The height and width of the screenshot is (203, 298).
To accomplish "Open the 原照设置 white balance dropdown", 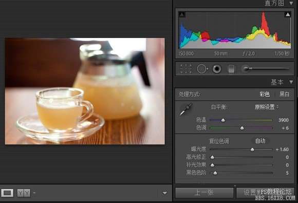I will click(x=267, y=107).
